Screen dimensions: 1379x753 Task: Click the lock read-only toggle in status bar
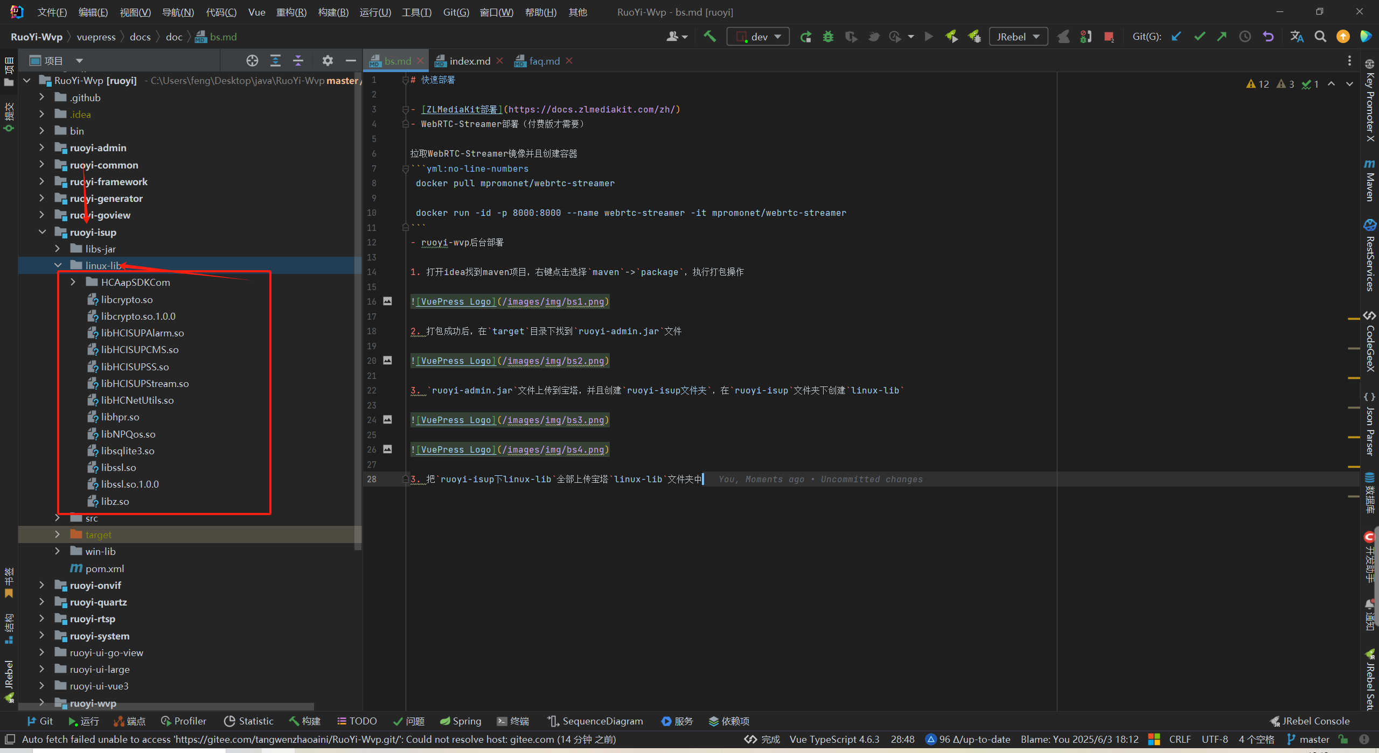pos(1343,740)
